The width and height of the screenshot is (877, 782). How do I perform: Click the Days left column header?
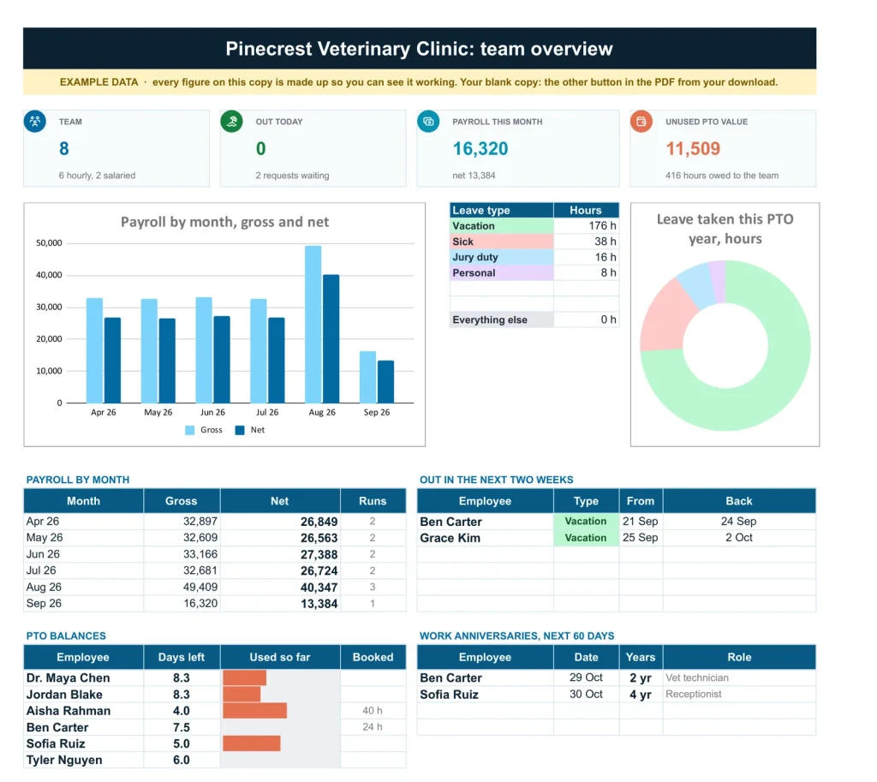click(x=182, y=657)
